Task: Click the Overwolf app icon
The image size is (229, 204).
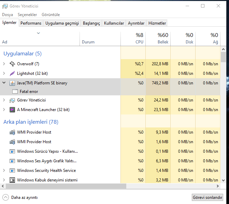Action: pos(12,64)
